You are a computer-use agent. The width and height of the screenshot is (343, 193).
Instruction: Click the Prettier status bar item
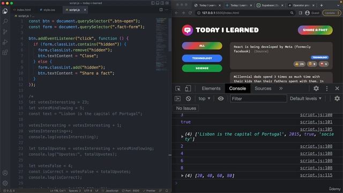click(149, 191)
